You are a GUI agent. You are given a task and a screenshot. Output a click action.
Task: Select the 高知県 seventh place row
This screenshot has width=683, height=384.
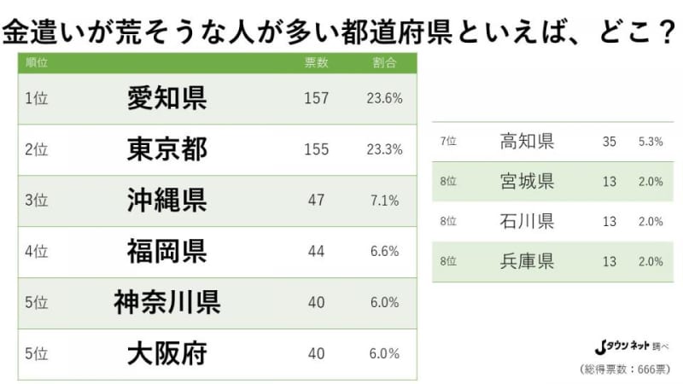(552, 142)
